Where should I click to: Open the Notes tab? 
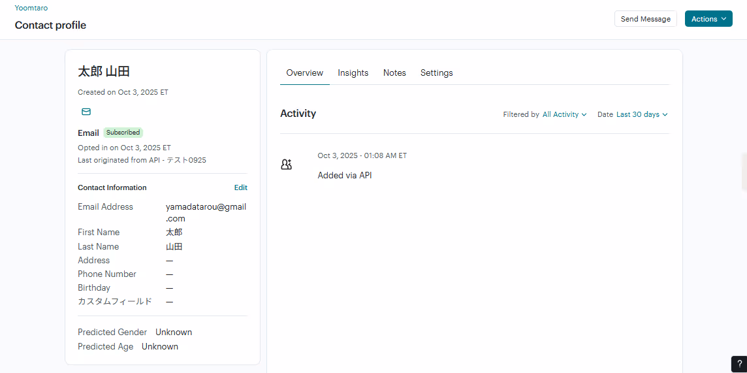click(394, 73)
